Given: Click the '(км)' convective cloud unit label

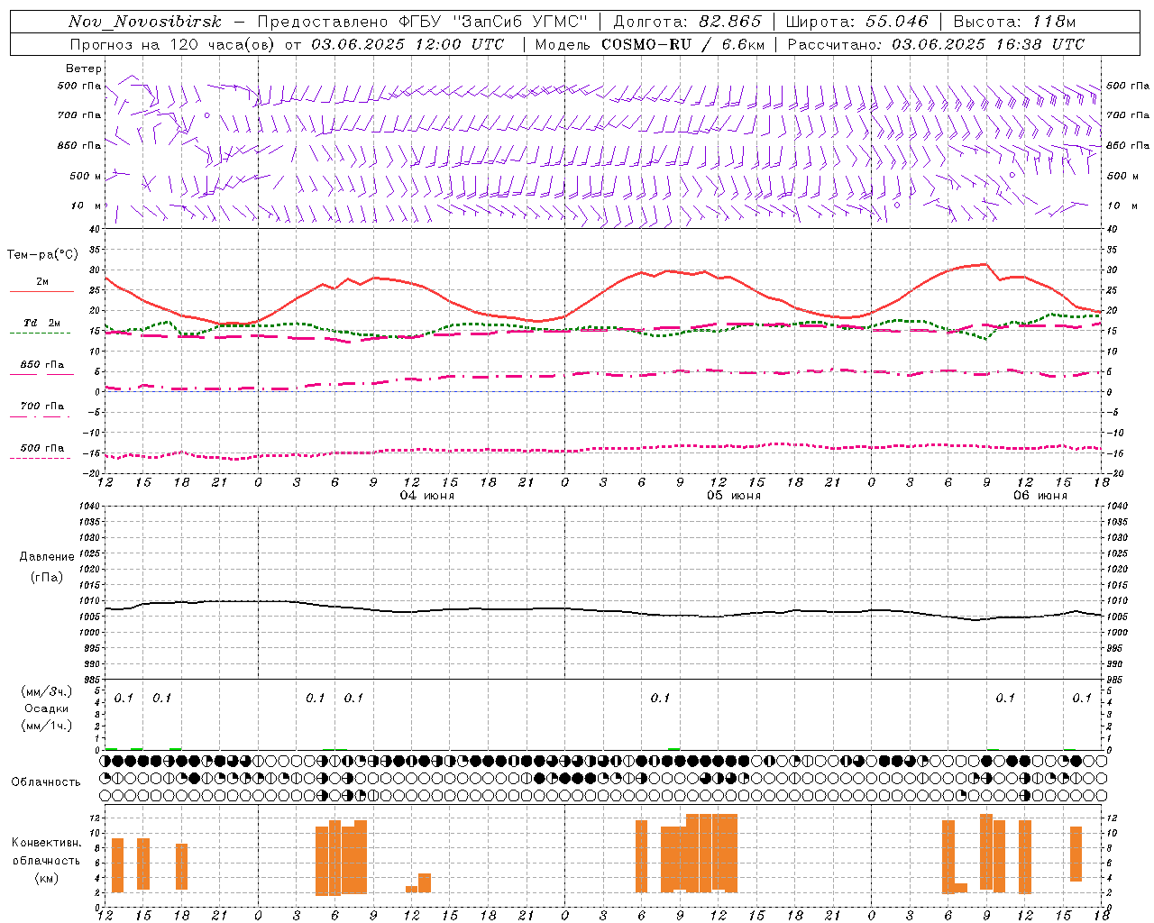Looking at the screenshot, I should click(47, 878).
